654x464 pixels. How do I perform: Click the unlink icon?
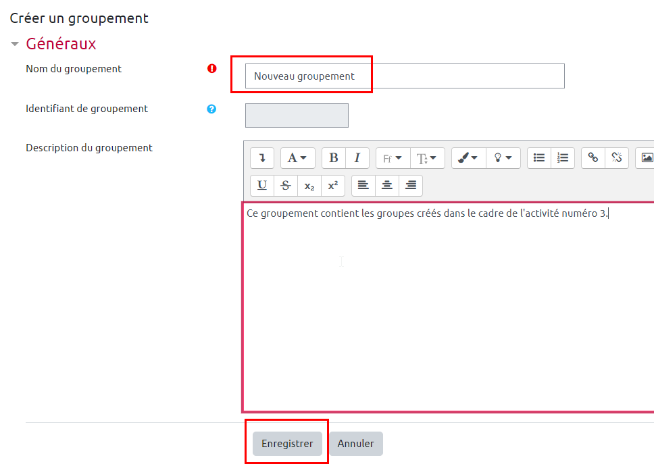coord(617,158)
